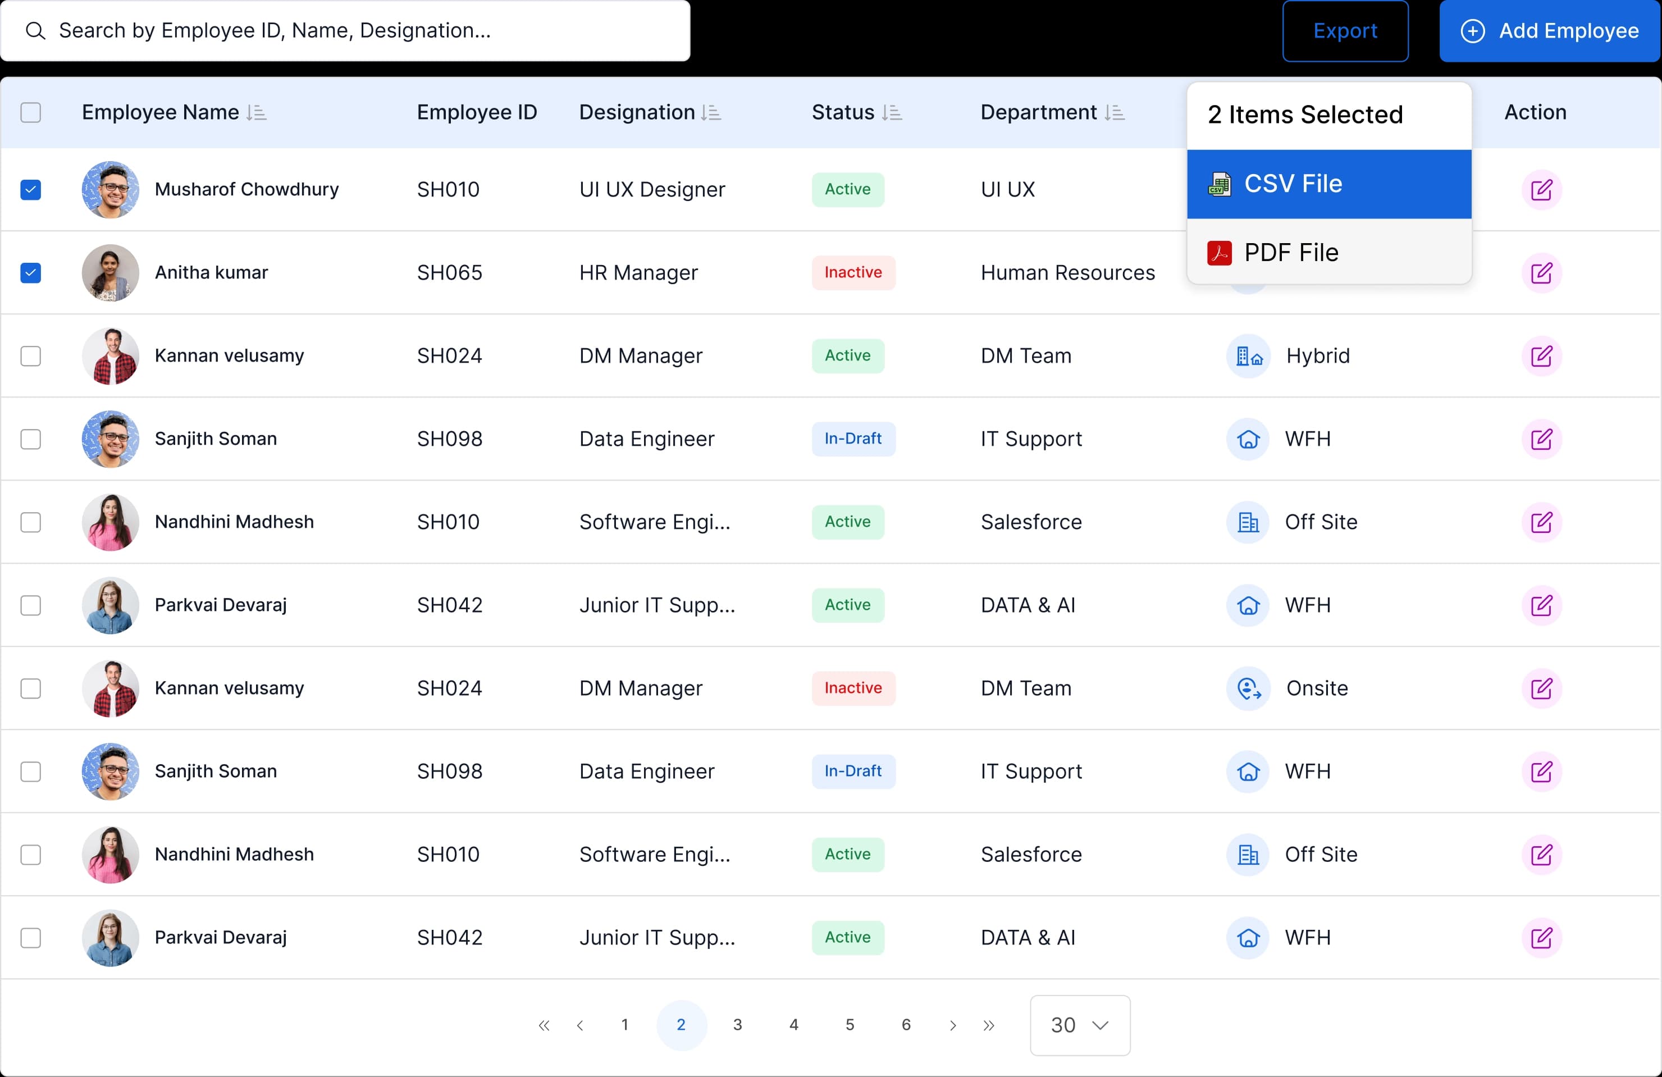Image resolution: width=1662 pixels, height=1077 pixels.
Task: Toggle select-all header checkbox
Action: tap(31, 112)
